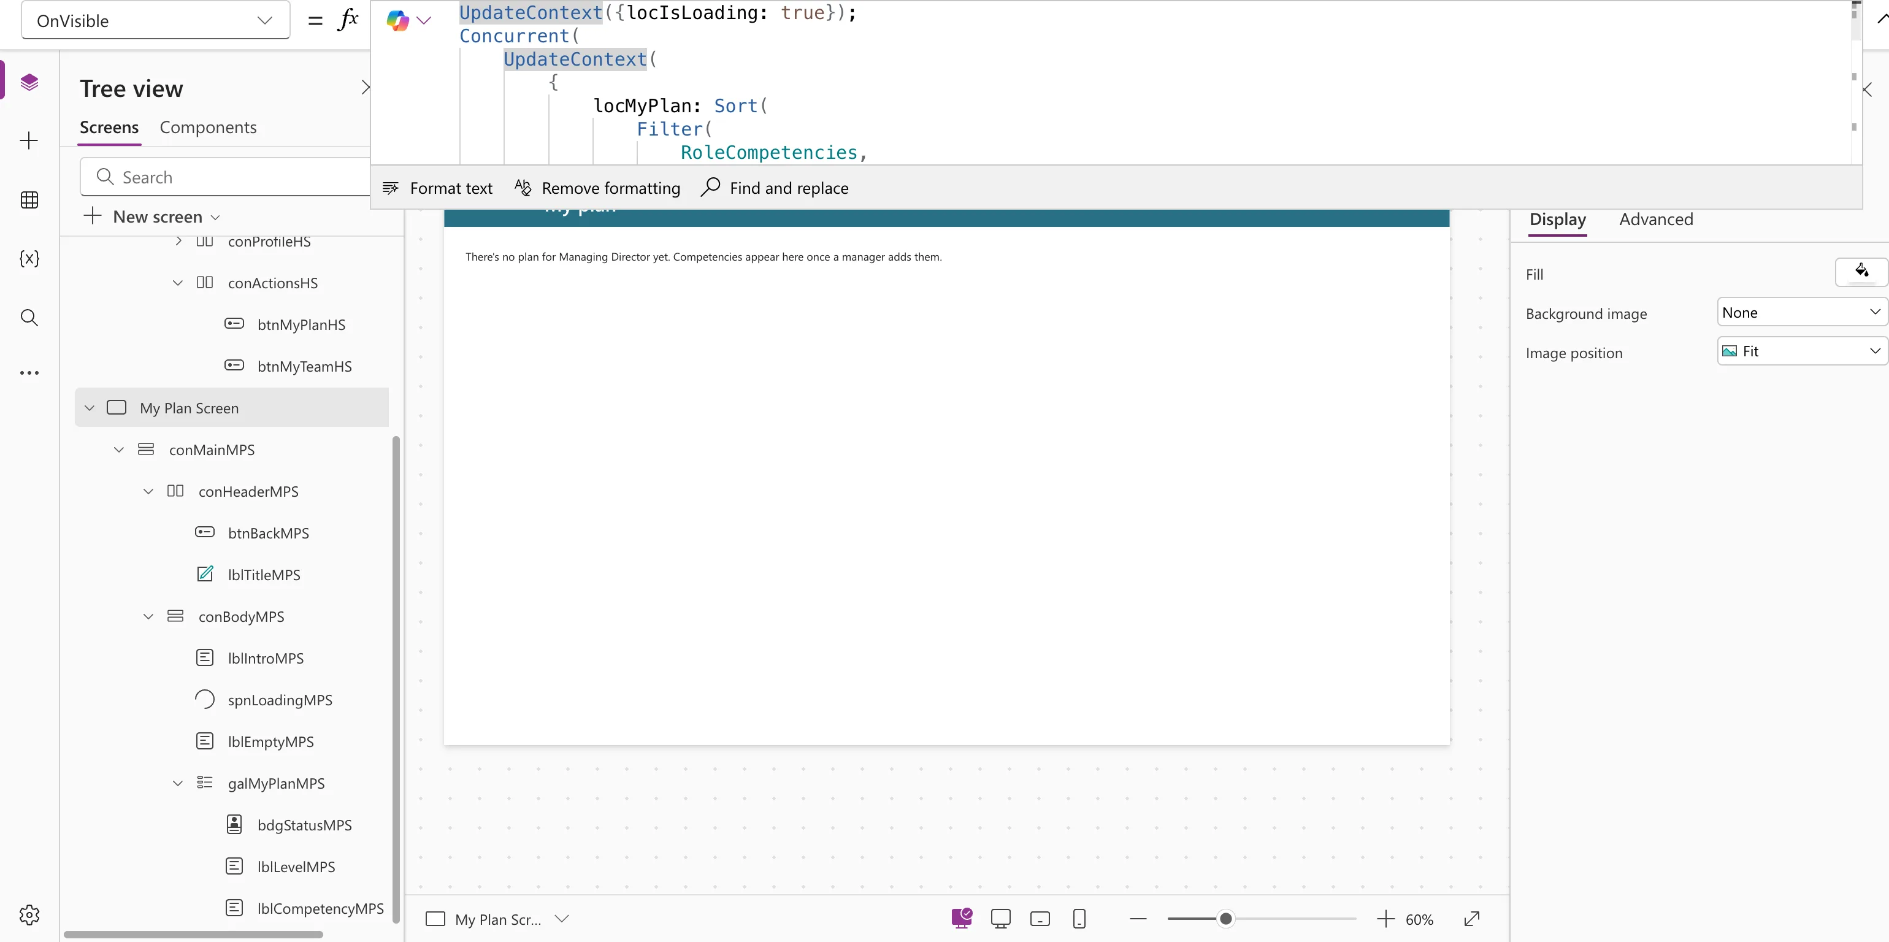This screenshot has height=942, width=1889.
Task: Click the fit to window expand icon
Action: [1472, 919]
